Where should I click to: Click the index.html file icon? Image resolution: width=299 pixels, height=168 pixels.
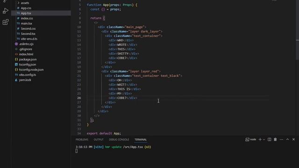pos(16,54)
